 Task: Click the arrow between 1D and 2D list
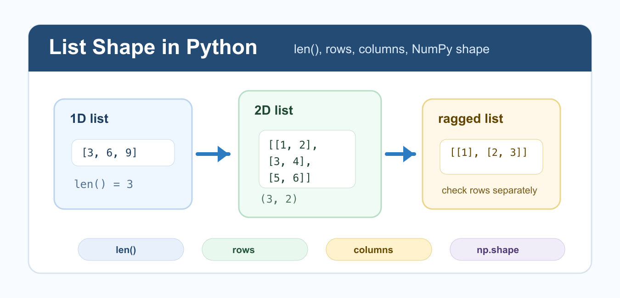(213, 154)
